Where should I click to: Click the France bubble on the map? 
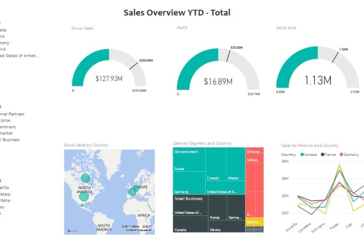coord(132,192)
